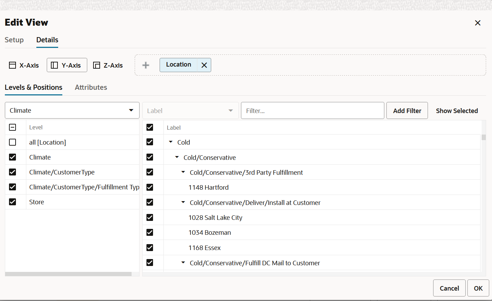492x301 pixels.
Task: Select the Y-Axis layout icon
Action: click(x=54, y=65)
